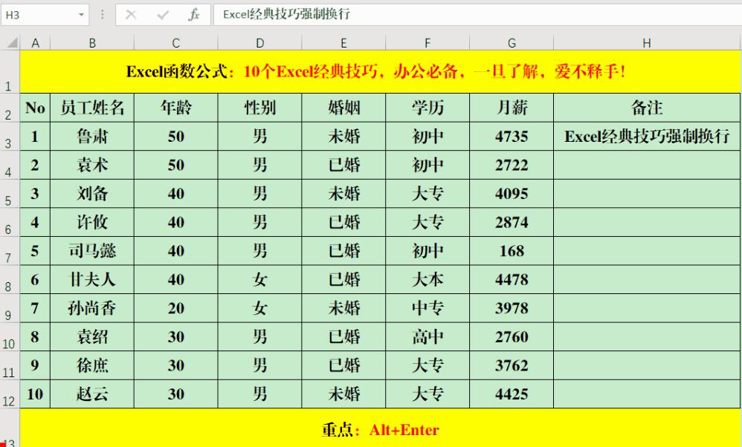
Task: Select 孙尚香's 未婚 status cell
Action: [x=343, y=308]
